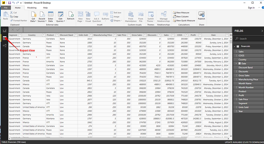Switch to Report view in left sidebar
The height and width of the screenshot is (144, 264).
[x=4, y=31]
